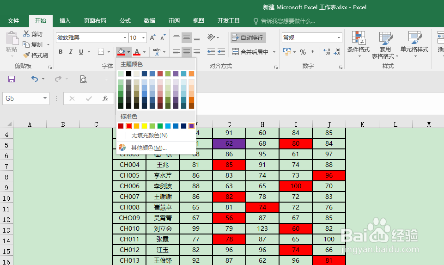Switch to the 公式 tab

click(x=125, y=21)
